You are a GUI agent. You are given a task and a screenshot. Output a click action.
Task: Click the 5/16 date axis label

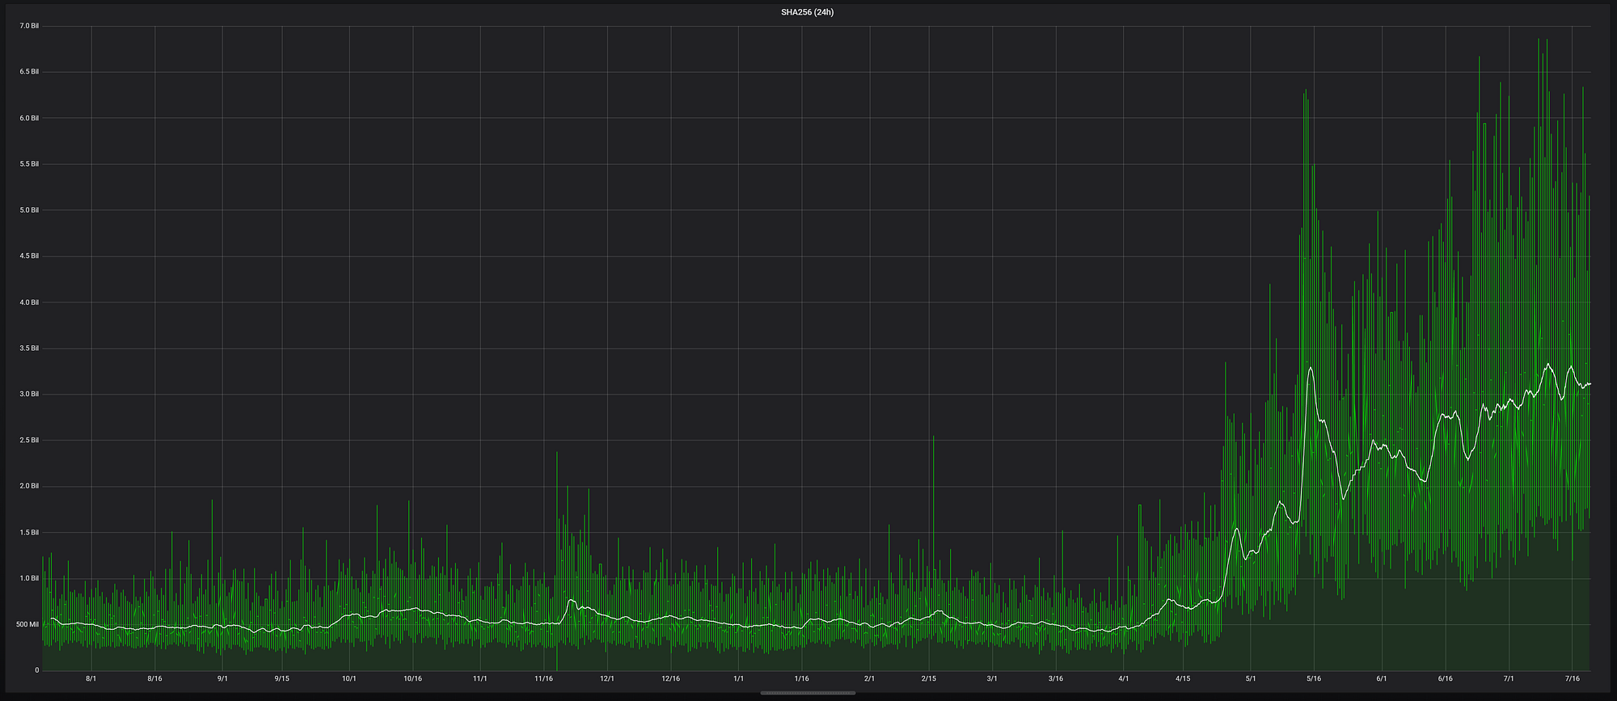1314,678
